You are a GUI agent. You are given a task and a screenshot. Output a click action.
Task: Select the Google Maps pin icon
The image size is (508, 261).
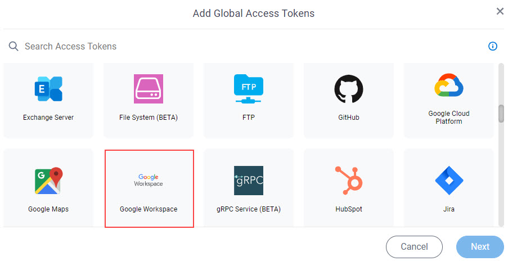pyautogui.click(x=48, y=181)
